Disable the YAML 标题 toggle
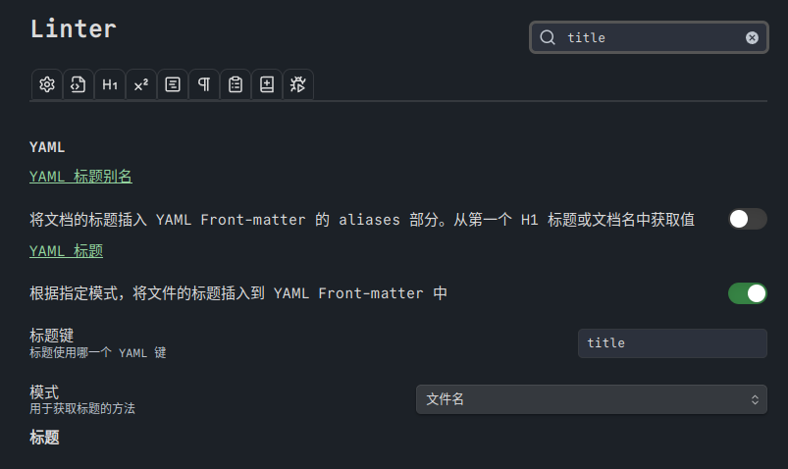 click(747, 293)
